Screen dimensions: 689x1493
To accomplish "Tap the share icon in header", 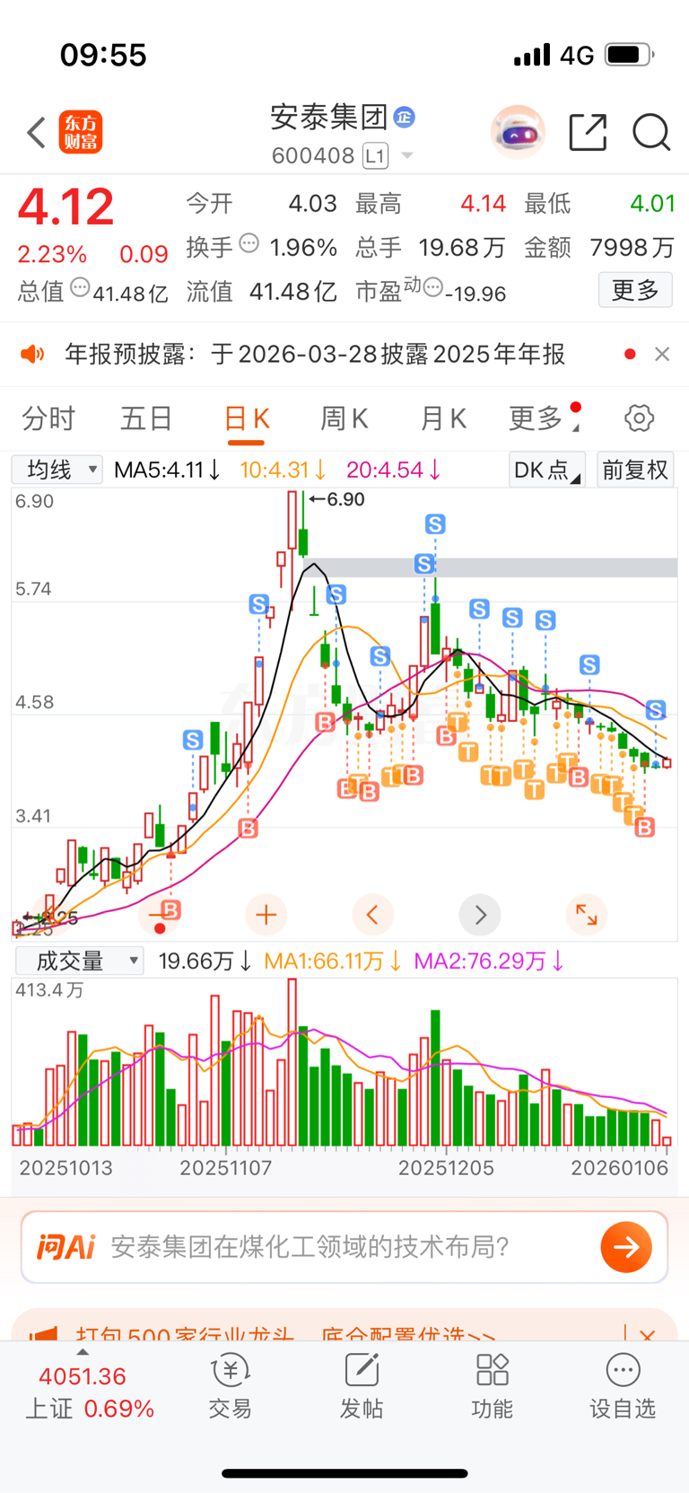I will [x=589, y=132].
